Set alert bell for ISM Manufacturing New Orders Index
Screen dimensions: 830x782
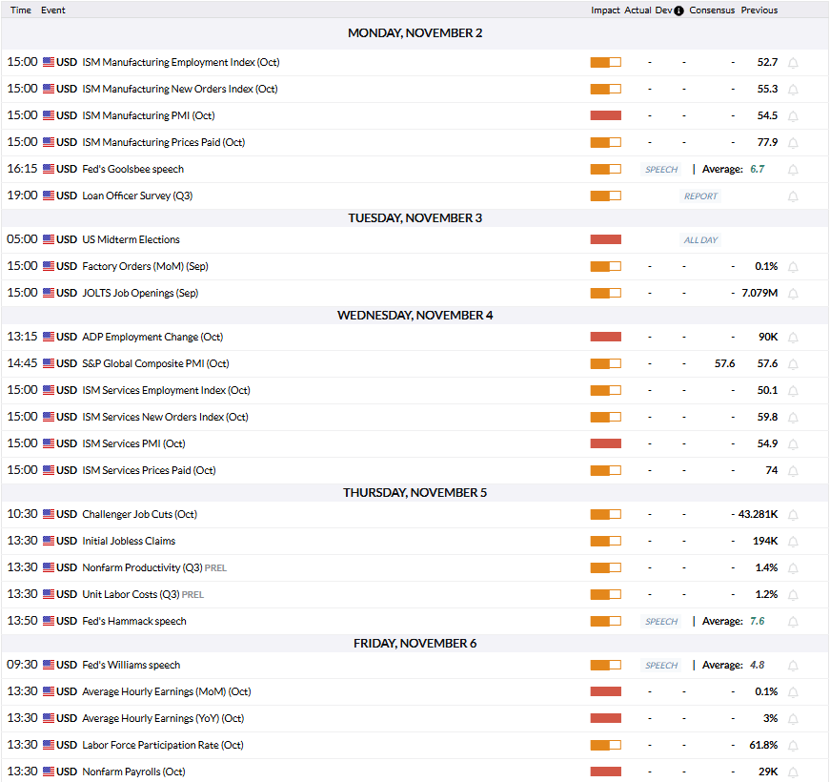793,90
